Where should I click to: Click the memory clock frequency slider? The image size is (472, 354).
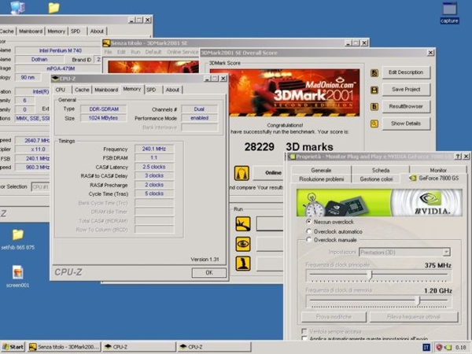click(x=417, y=301)
